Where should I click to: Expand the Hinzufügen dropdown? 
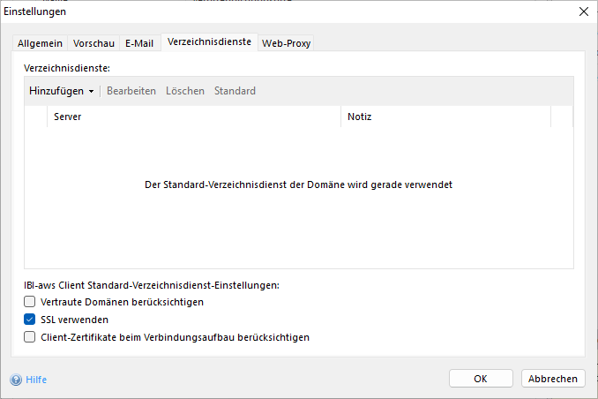tap(61, 91)
